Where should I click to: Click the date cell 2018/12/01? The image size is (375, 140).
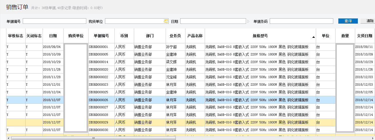(53, 85)
